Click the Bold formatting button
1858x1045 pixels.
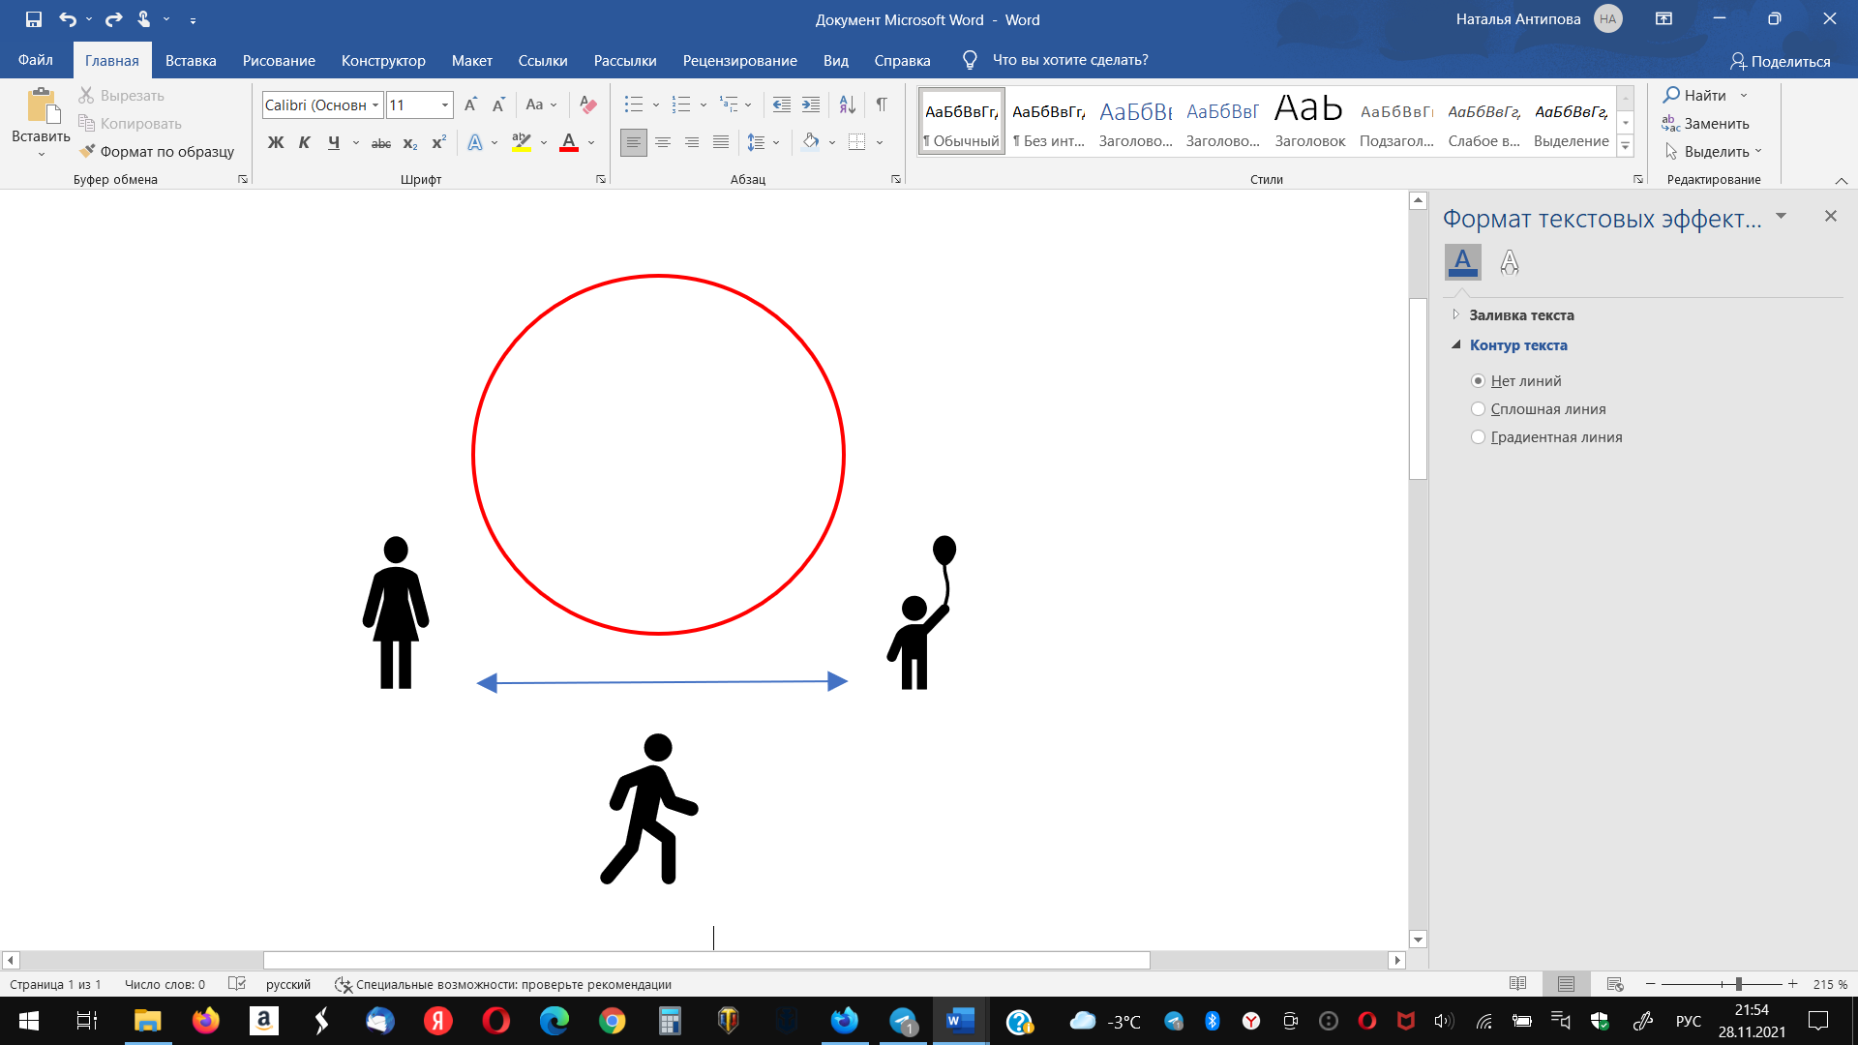[x=276, y=143]
